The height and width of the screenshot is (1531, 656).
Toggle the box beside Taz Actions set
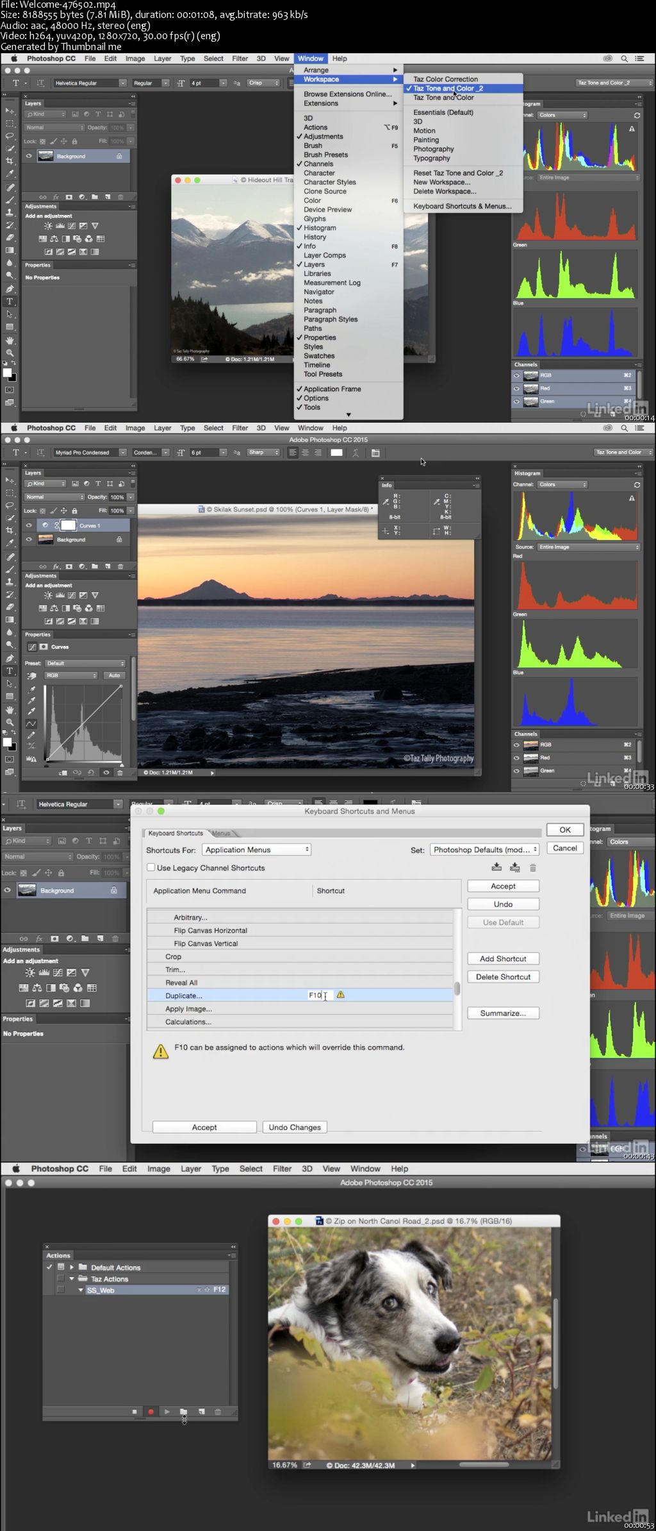(61, 1279)
